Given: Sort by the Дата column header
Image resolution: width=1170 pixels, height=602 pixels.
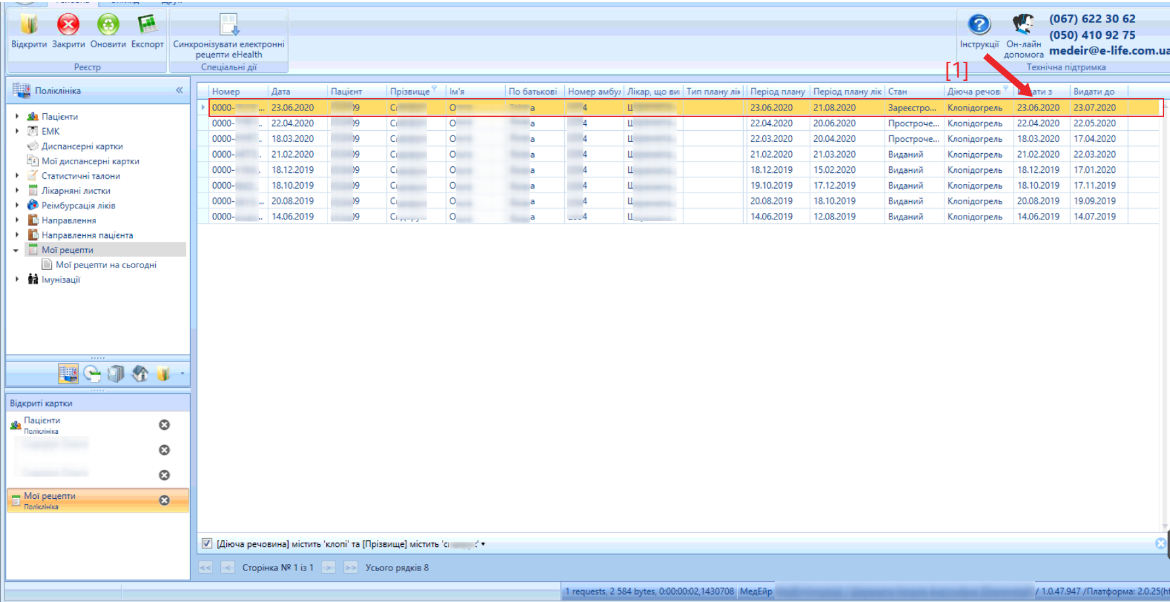Looking at the screenshot, I should point(297,91).
